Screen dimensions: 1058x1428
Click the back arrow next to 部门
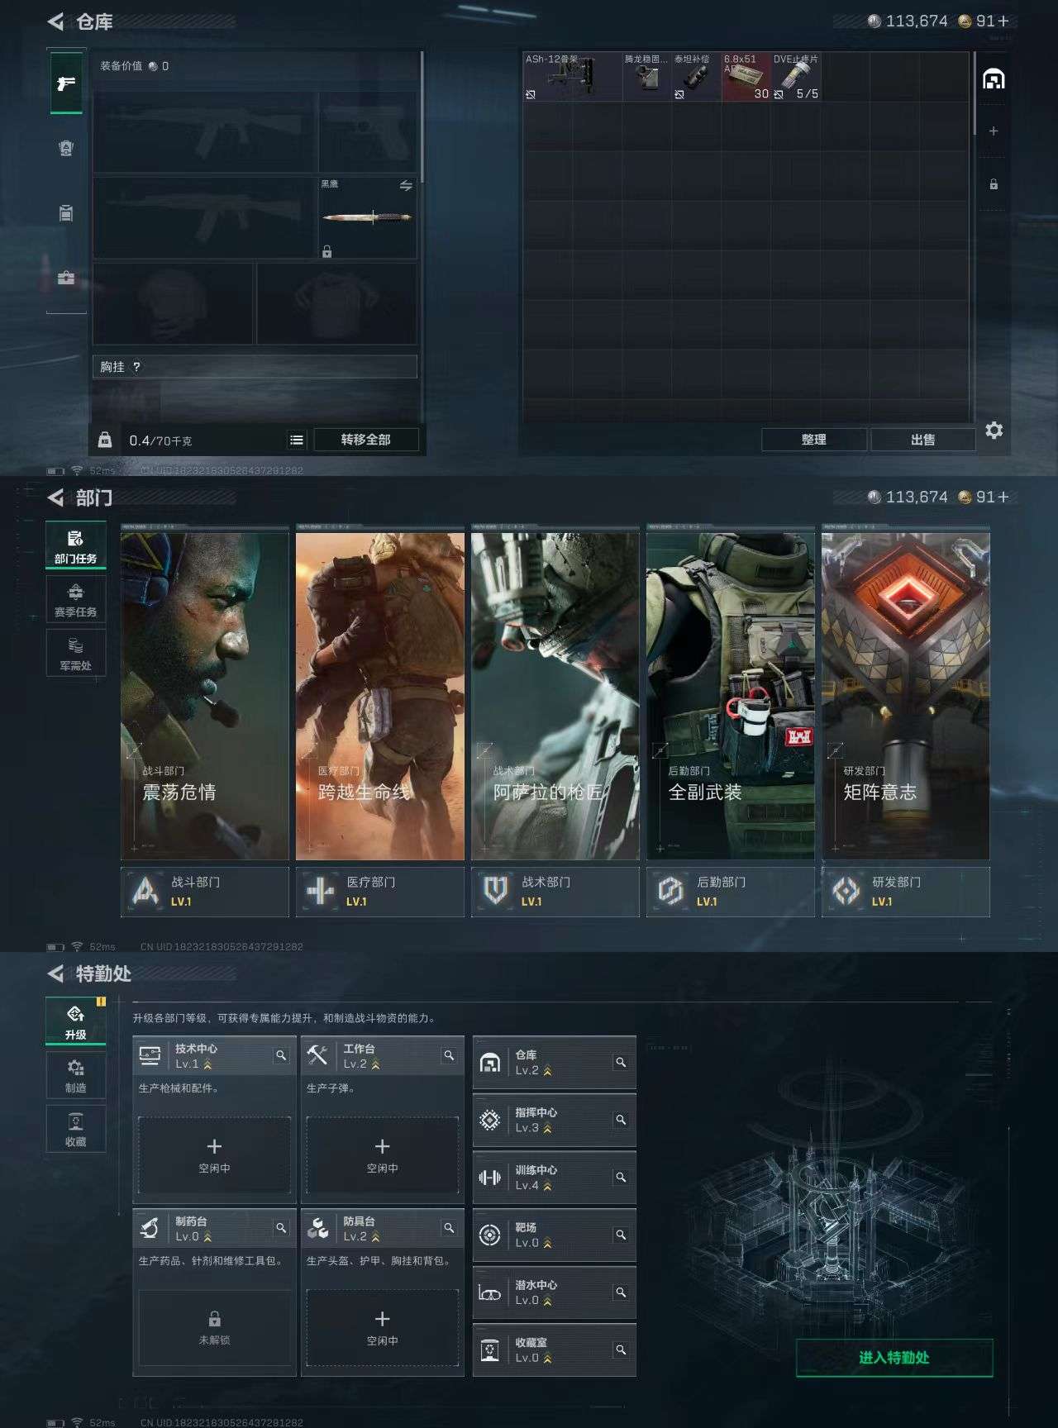point(55,497)
